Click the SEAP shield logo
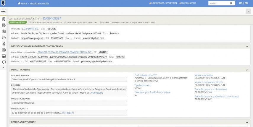253x127 pixels. coord(3,3)
